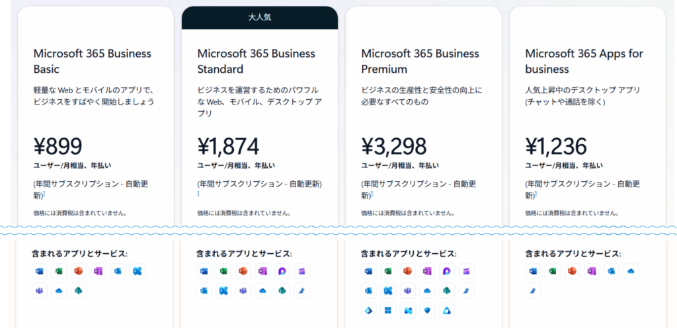Click the Loop icon in Business Standard card
Screen dimensions: 677x328
click(282, 271)
